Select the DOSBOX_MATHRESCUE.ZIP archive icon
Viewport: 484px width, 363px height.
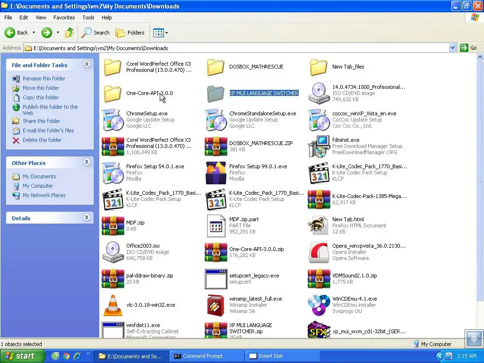216,147
